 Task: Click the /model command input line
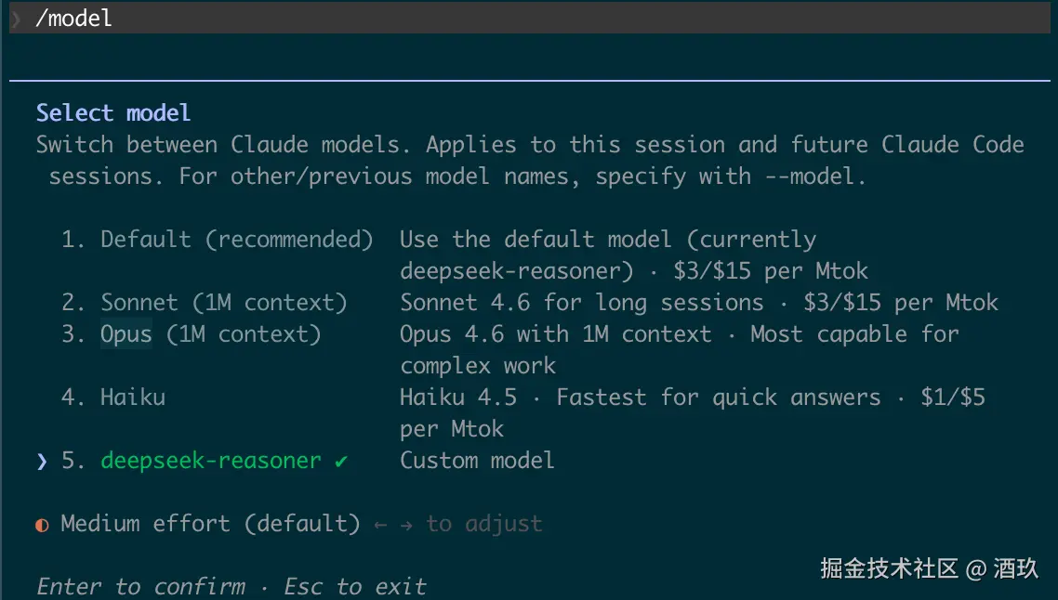pos(74,19)
